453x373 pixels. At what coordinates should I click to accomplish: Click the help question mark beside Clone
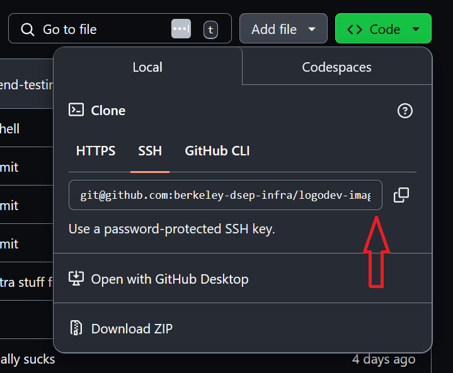pos(405,111)
